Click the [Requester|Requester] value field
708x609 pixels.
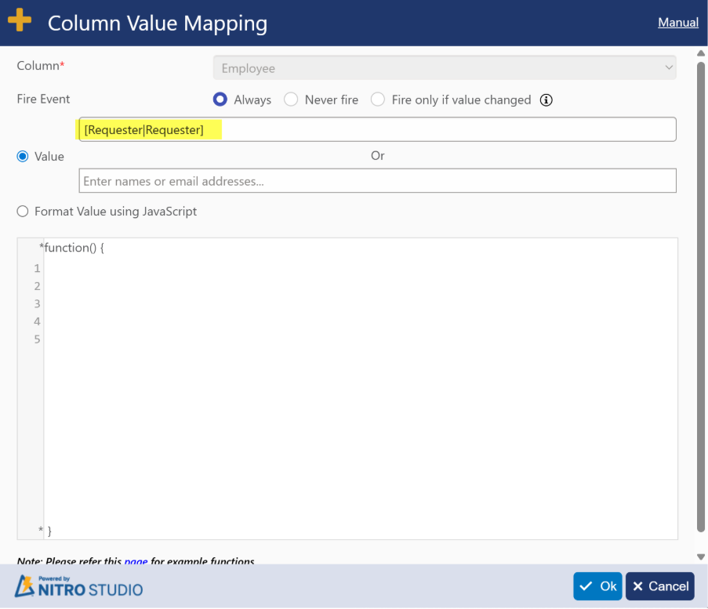376,129
